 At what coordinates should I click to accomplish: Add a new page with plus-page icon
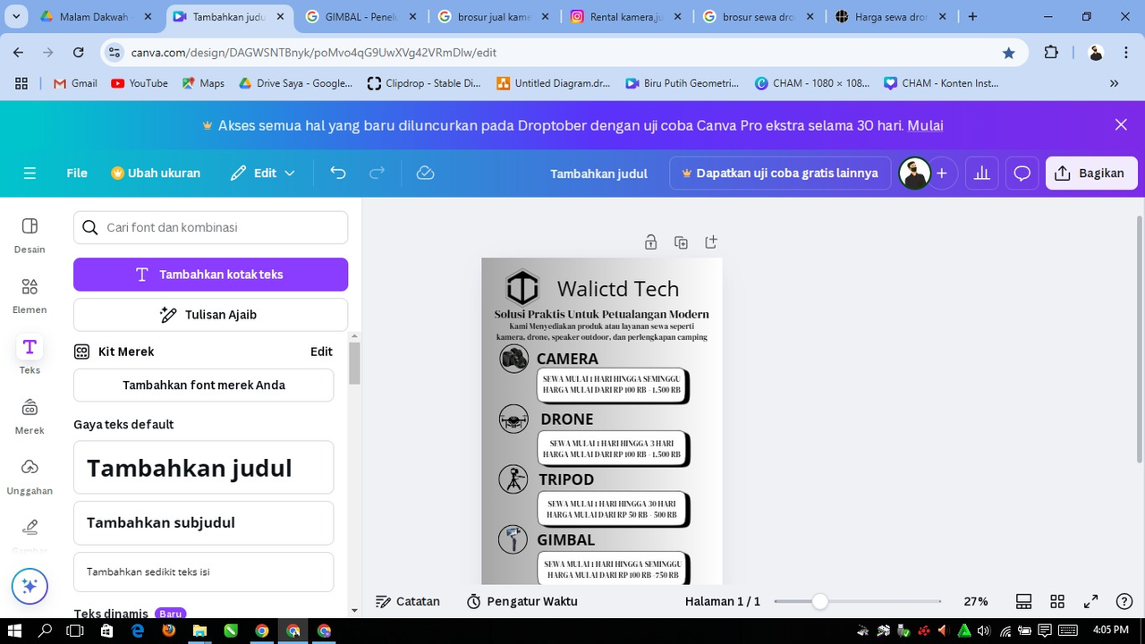pyautogui.click(x=711, y=242)
